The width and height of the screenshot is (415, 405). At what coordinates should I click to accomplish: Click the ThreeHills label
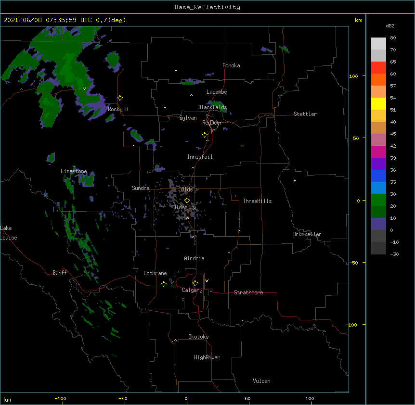pyautogui.click(x=257, y=201)
